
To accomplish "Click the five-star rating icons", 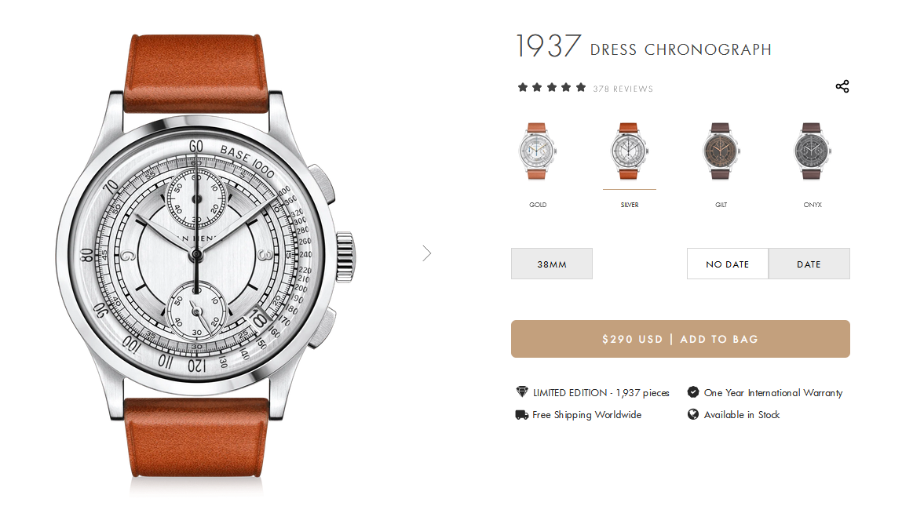I will point(552,88).
